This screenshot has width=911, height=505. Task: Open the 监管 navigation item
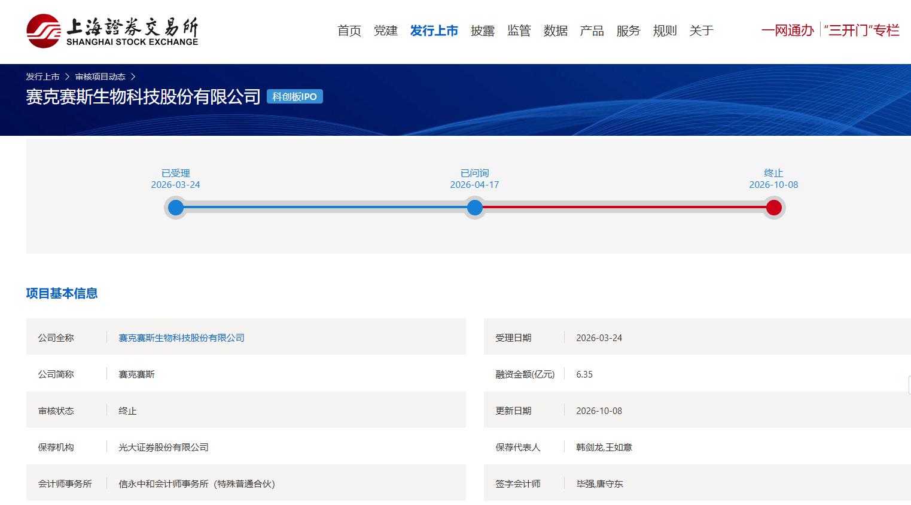pyautogui.click(x=519, y=31)
